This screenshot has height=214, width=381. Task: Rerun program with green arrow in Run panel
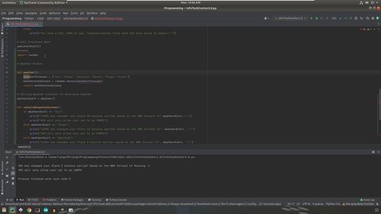point(7,158)
